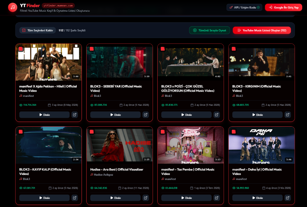Image resolution: width=307 pixels, height=207 pixels.
Task: Click Tüm Seçimleri Kaldır button
Action: click(37, 30)
